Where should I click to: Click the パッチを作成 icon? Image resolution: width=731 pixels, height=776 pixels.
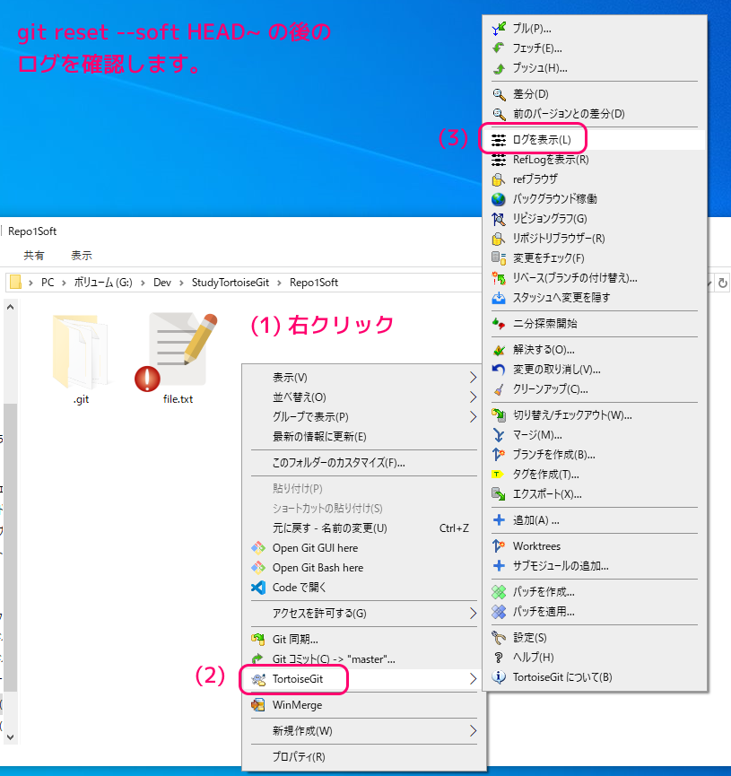pyautogui.click(x=499, y=592)
